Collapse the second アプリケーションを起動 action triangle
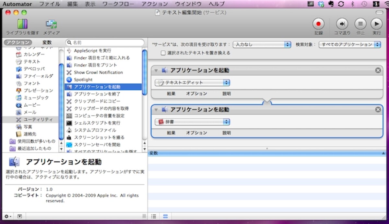Image resolution: width=389 pixels, height=224 pixels. tap(156, 110)
